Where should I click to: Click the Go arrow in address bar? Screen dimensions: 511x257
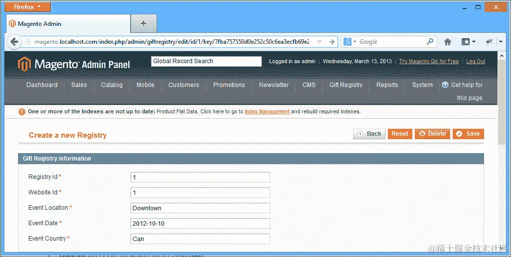click(x=332, y=42)
